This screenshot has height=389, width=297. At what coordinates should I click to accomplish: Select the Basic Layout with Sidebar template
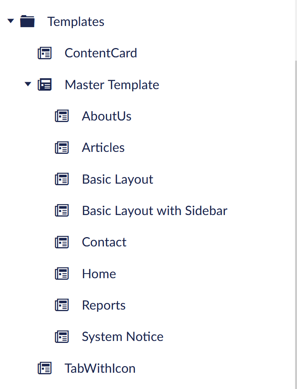click(154, 210)
